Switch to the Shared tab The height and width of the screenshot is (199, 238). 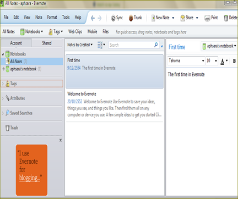pyautogui.click(x=47, y=43)
